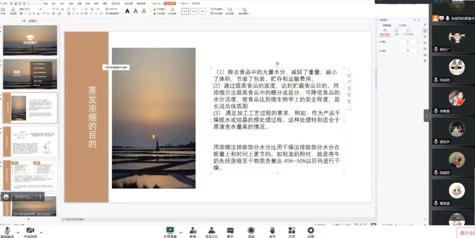Screen dimensions: 475x238
Task: Collapse the participant video sidebar arrow
Action: [x=426, y=115]
